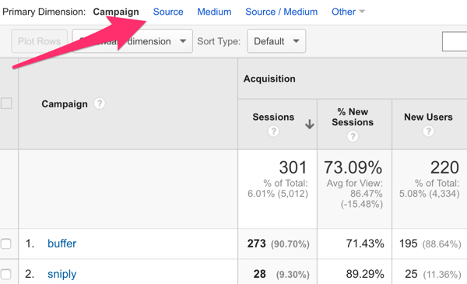Click the total new users value 220

coord(444,167)
